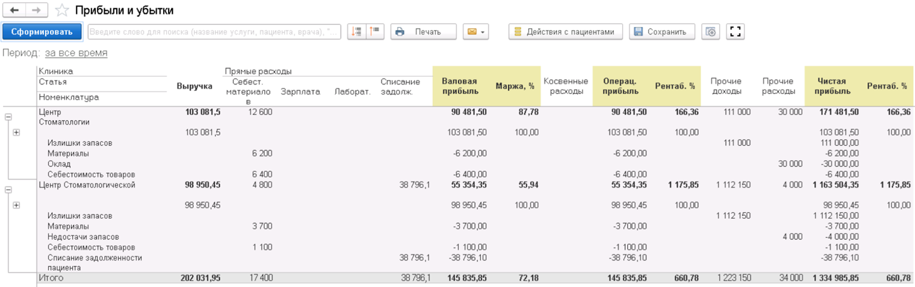Screen dimensions: 915x287
Task: Toggle full screen mode icon
Action: (x=736, y=31)
